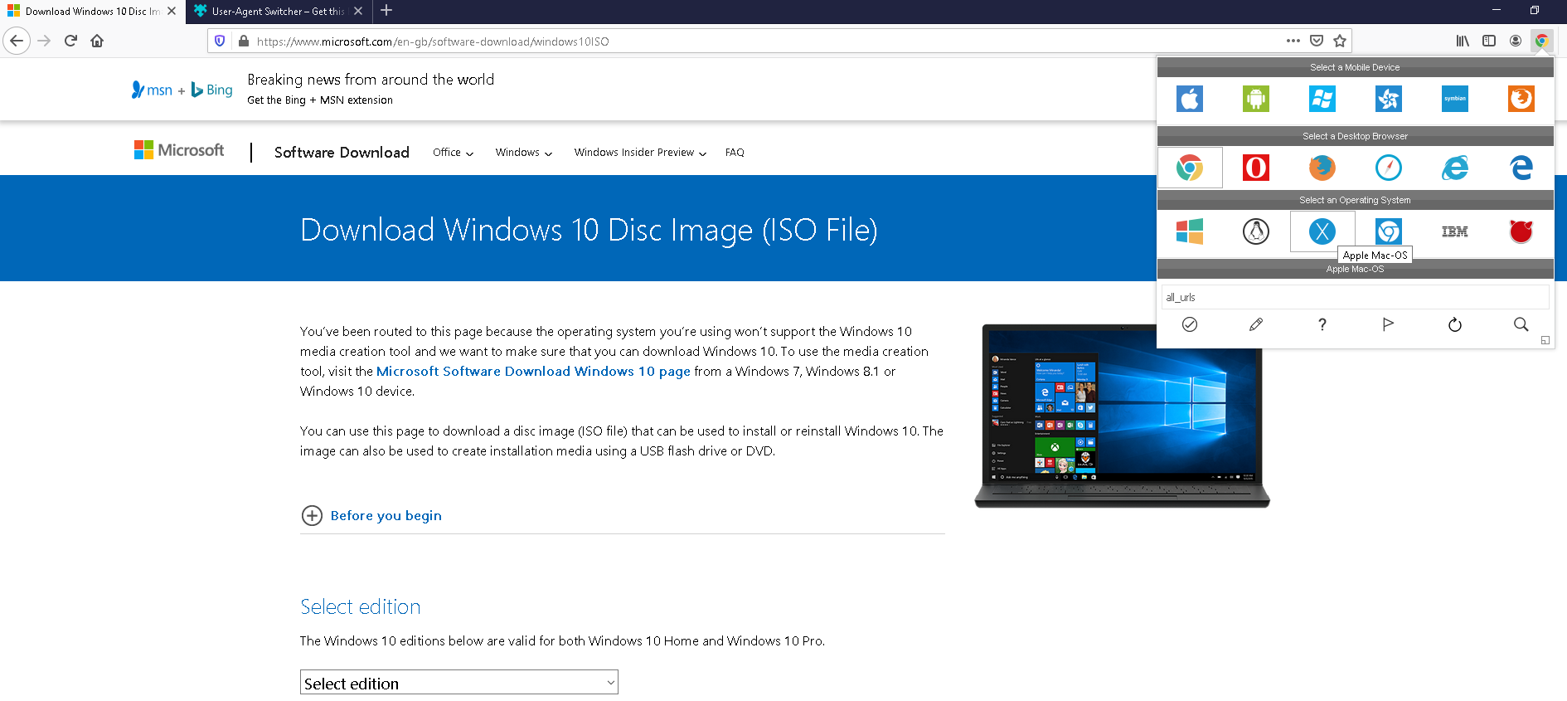Choose Chrome as the desktop browser
Screen dimensions: 1567x701
[1190, 168]
